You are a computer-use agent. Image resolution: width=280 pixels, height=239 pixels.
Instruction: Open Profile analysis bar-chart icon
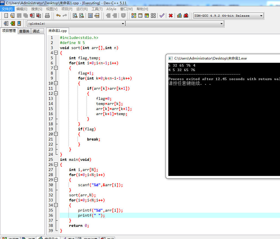179,16
